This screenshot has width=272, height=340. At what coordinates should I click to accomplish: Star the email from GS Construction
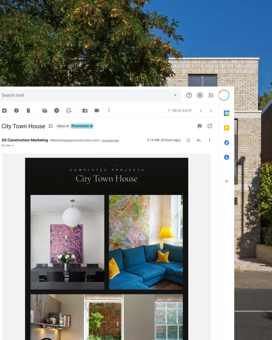188,140
